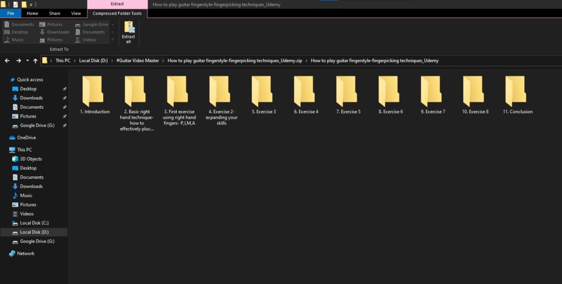562x284 pixels.
Task: Open Network in the navigation pane
Action: [25, 253]
